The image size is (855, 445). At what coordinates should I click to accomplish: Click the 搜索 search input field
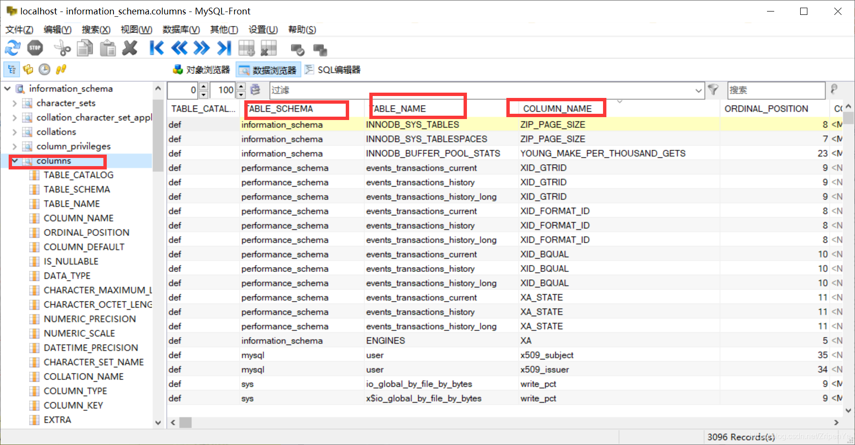tap(776, 90)
